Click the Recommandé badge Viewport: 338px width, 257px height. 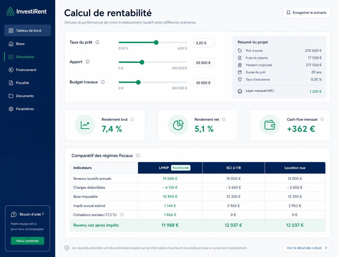[181, 168]
